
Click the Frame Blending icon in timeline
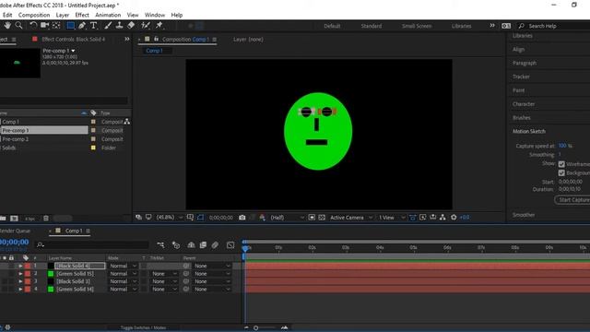coord(203,245)
